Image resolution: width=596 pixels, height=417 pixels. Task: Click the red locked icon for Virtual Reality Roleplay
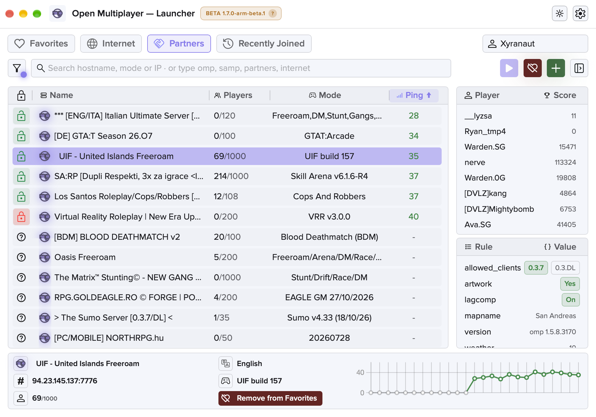pos(21,217)
